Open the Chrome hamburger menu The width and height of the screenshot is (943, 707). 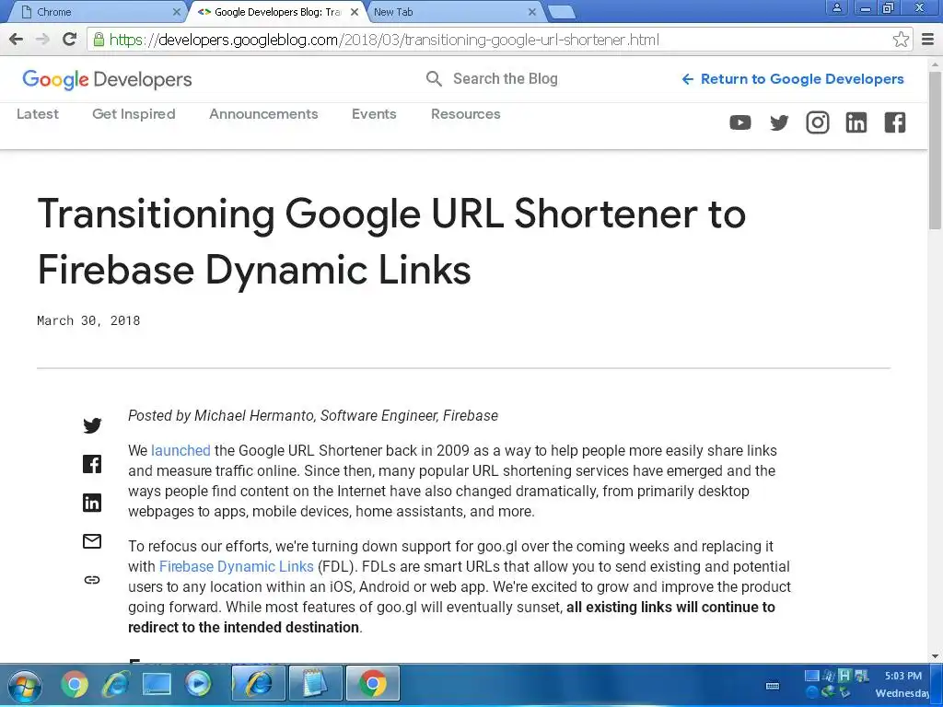click(928, 40)
